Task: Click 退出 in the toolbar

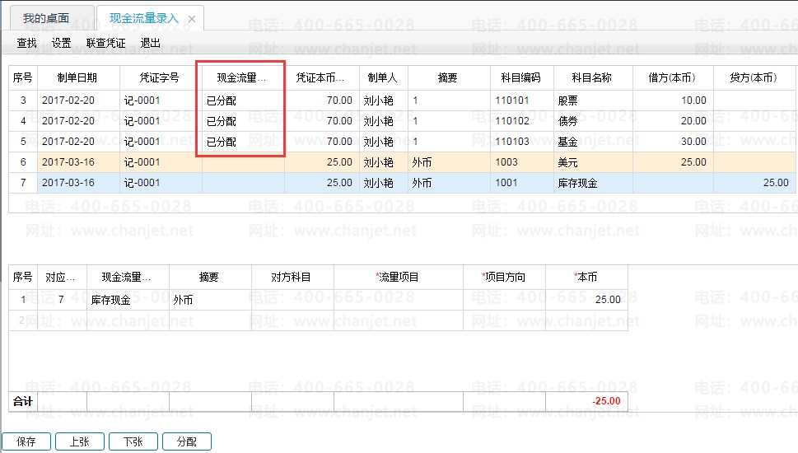Action: click(151, 43)
